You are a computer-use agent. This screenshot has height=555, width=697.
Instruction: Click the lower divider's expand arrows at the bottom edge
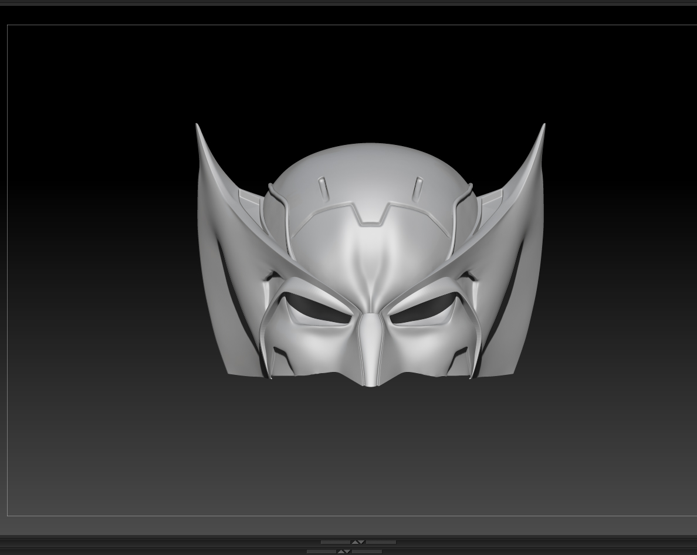click(344, 551)
